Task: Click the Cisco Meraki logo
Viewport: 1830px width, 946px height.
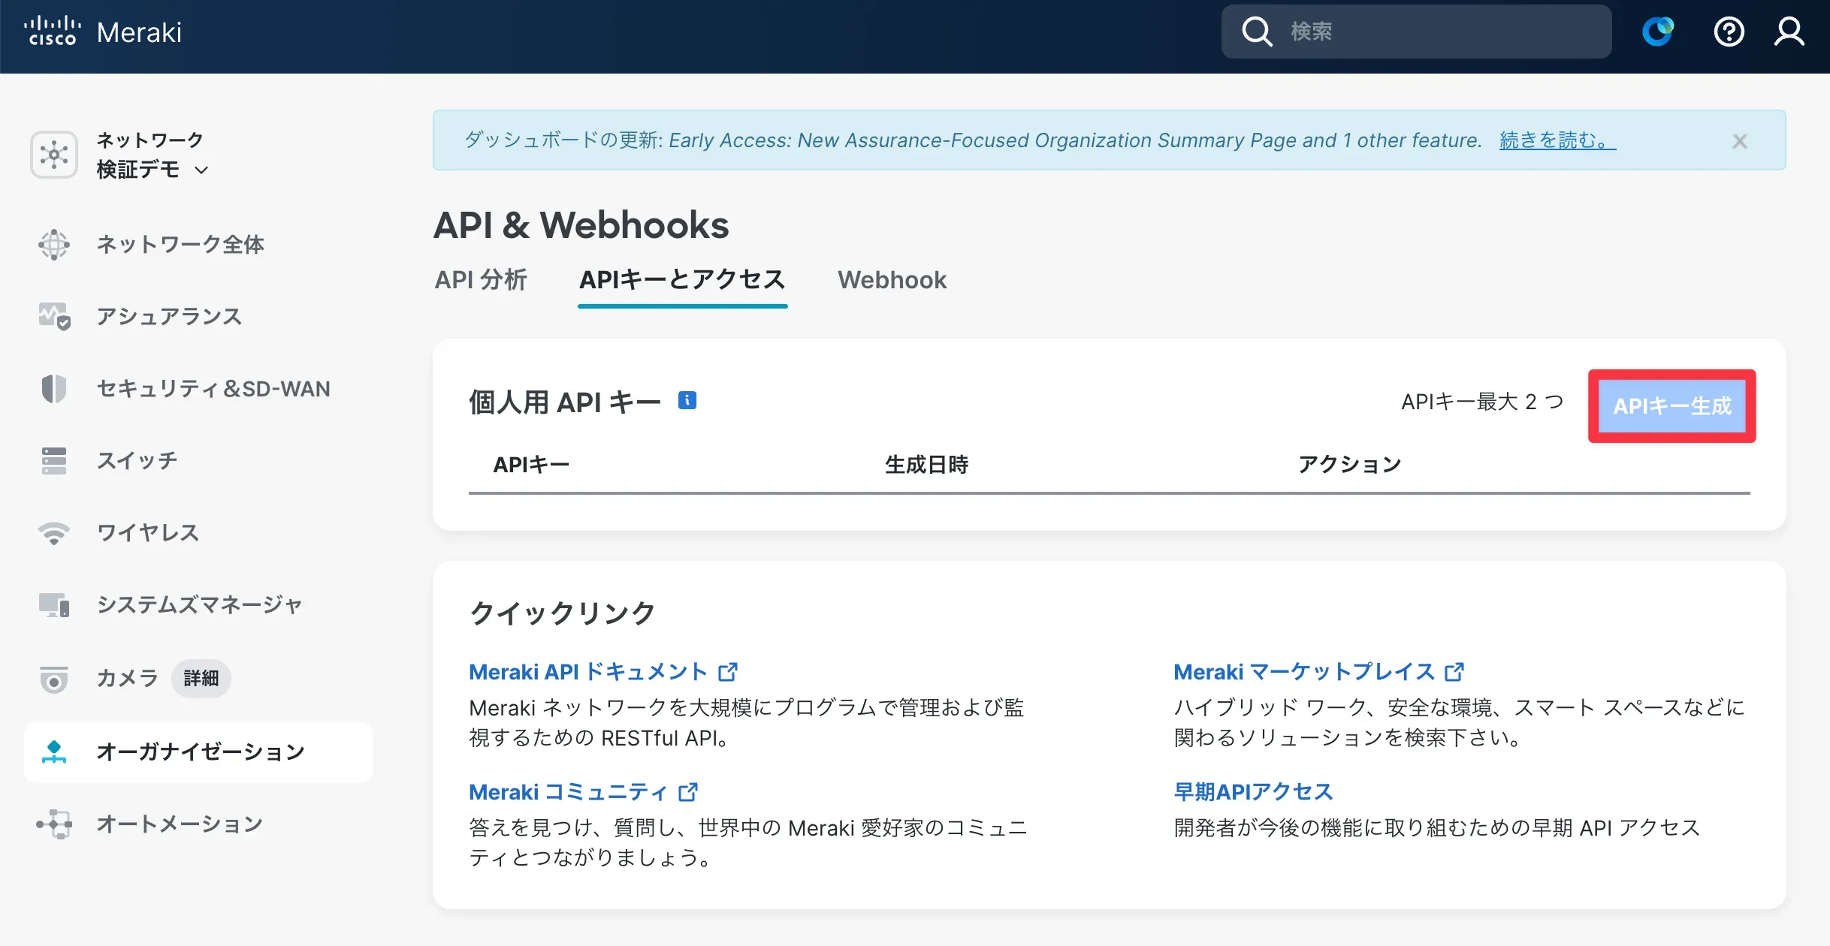Action: pyautogui.click(x=104, y=32)
